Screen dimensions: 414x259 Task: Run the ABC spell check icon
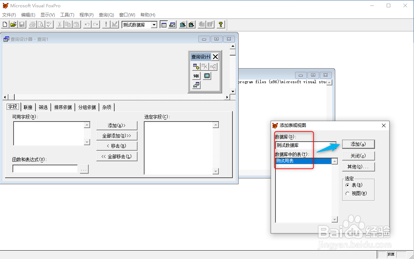49,24
